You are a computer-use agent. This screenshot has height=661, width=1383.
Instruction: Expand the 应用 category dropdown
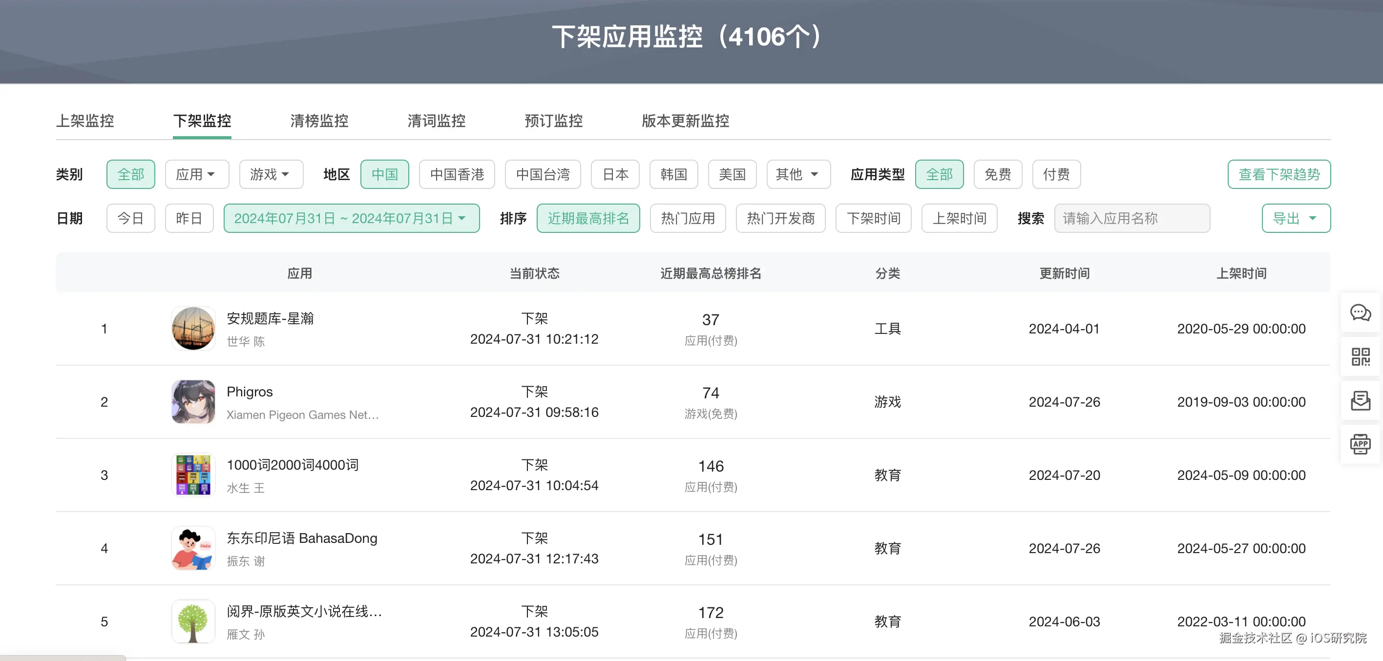coord(196,174)
